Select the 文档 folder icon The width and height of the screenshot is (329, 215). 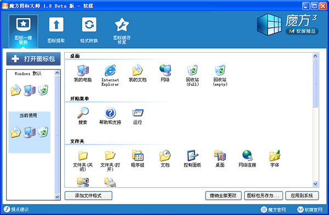coord(165,159)
